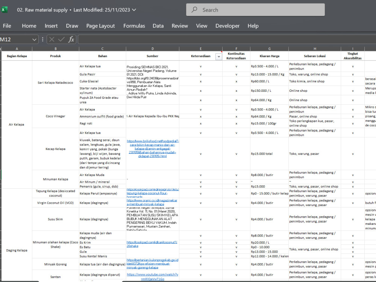Click the formula bar options dots handle
This screenshot has width=376, height=282.
tap(43, 39)
